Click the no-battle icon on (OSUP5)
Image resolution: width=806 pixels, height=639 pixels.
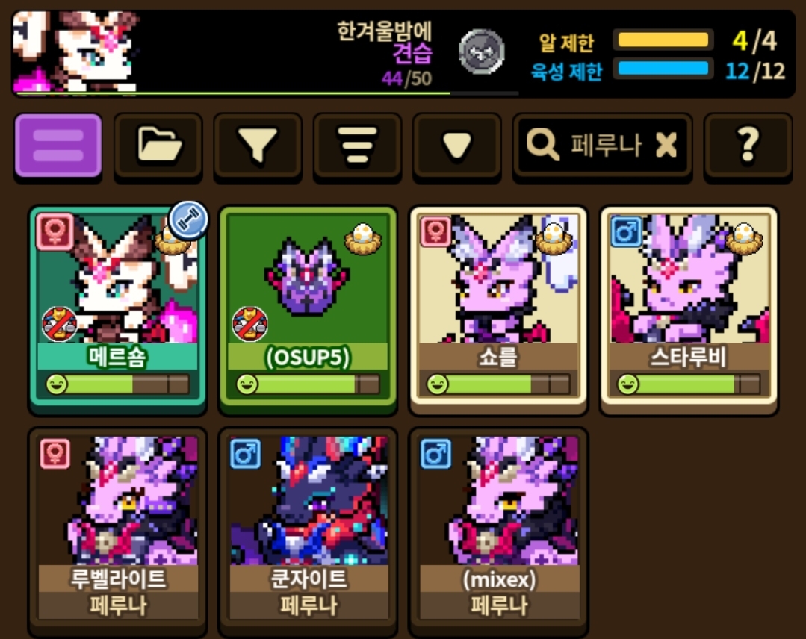click(249, 324)
